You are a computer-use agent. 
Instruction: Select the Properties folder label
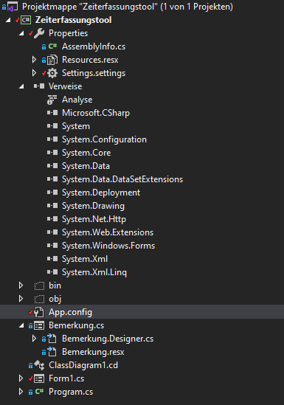click(68, 33)
